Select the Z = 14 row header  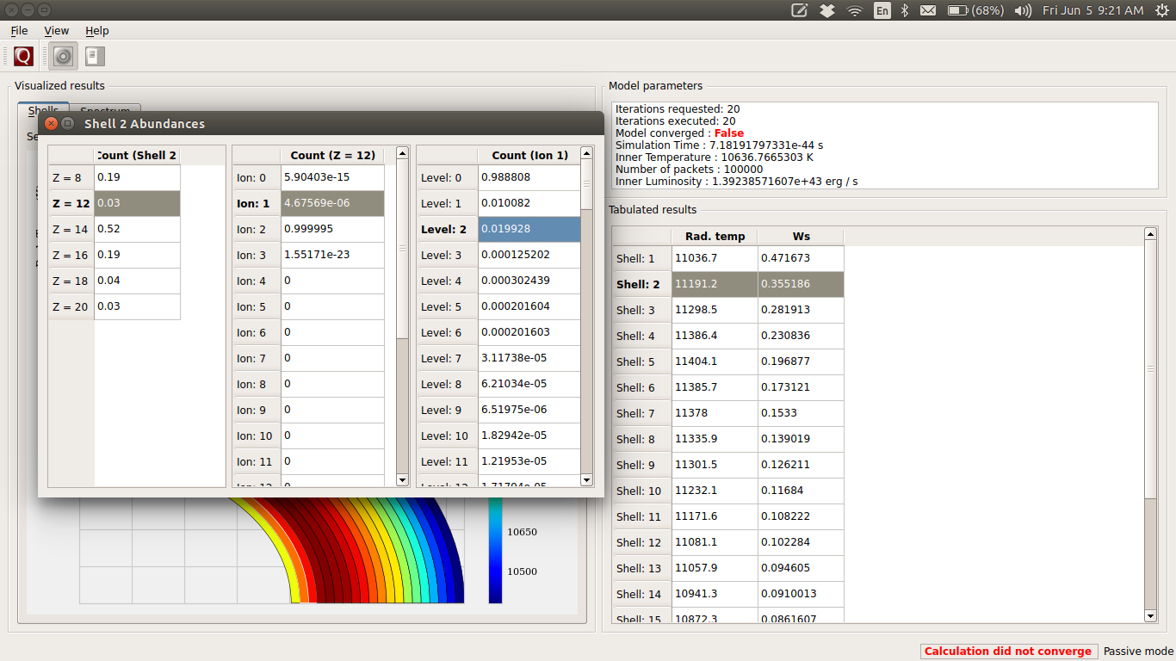tap(71, 230)
